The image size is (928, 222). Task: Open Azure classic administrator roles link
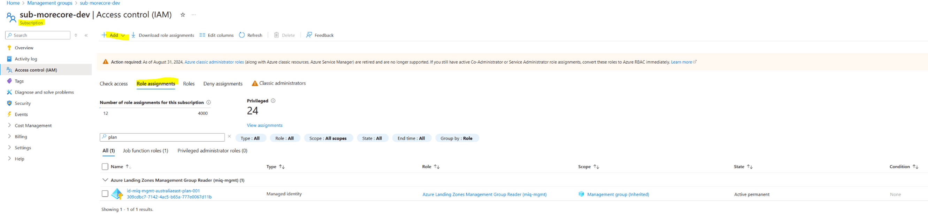(214, 62)
